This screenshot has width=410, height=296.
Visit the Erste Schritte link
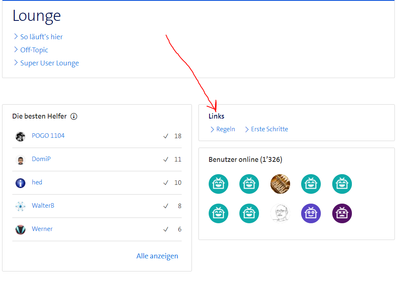pos(269,129)
